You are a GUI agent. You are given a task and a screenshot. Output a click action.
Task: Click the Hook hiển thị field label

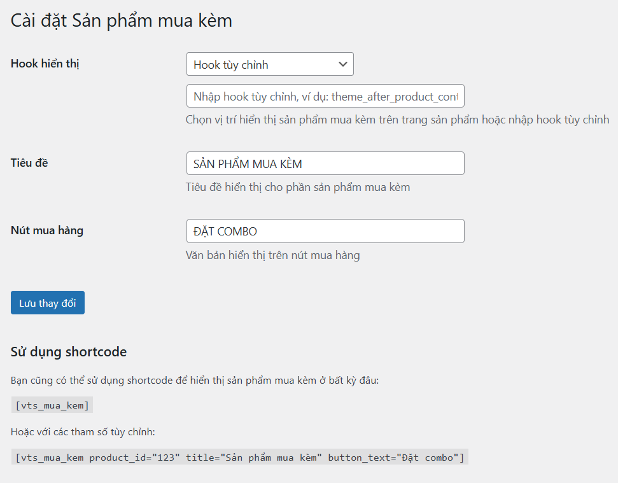point(45,64)
